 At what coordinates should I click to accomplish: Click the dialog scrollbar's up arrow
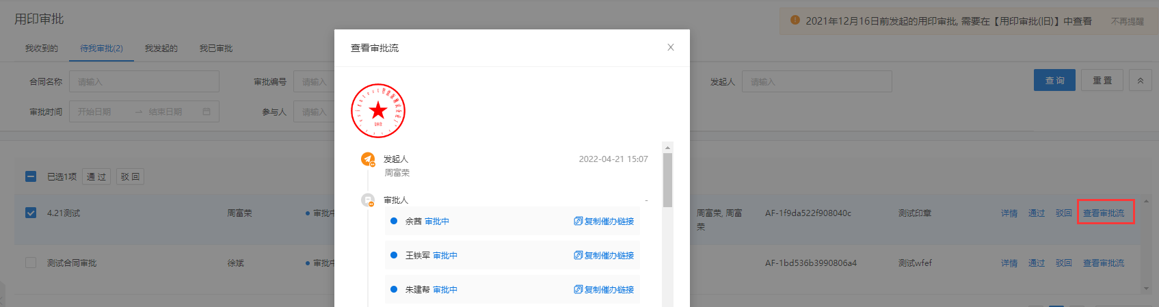(668, 147)
